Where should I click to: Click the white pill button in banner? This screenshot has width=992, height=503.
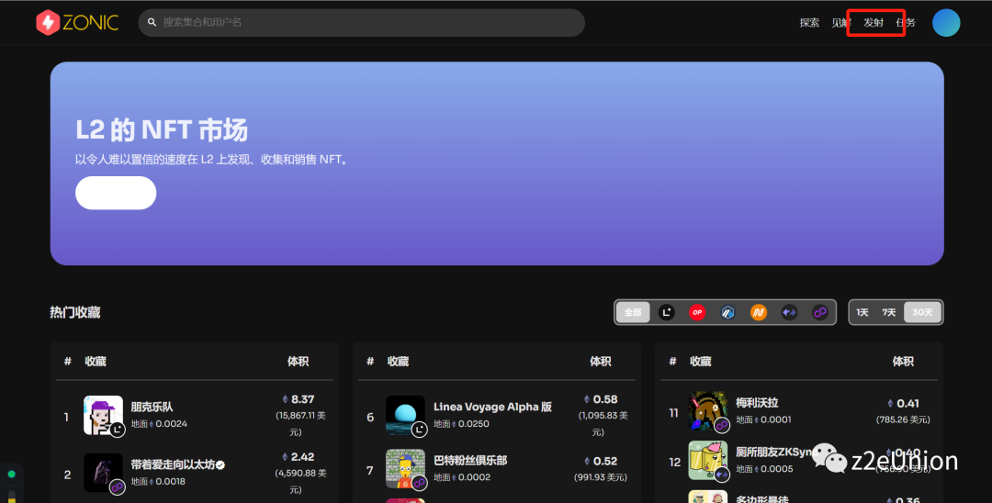116,193
